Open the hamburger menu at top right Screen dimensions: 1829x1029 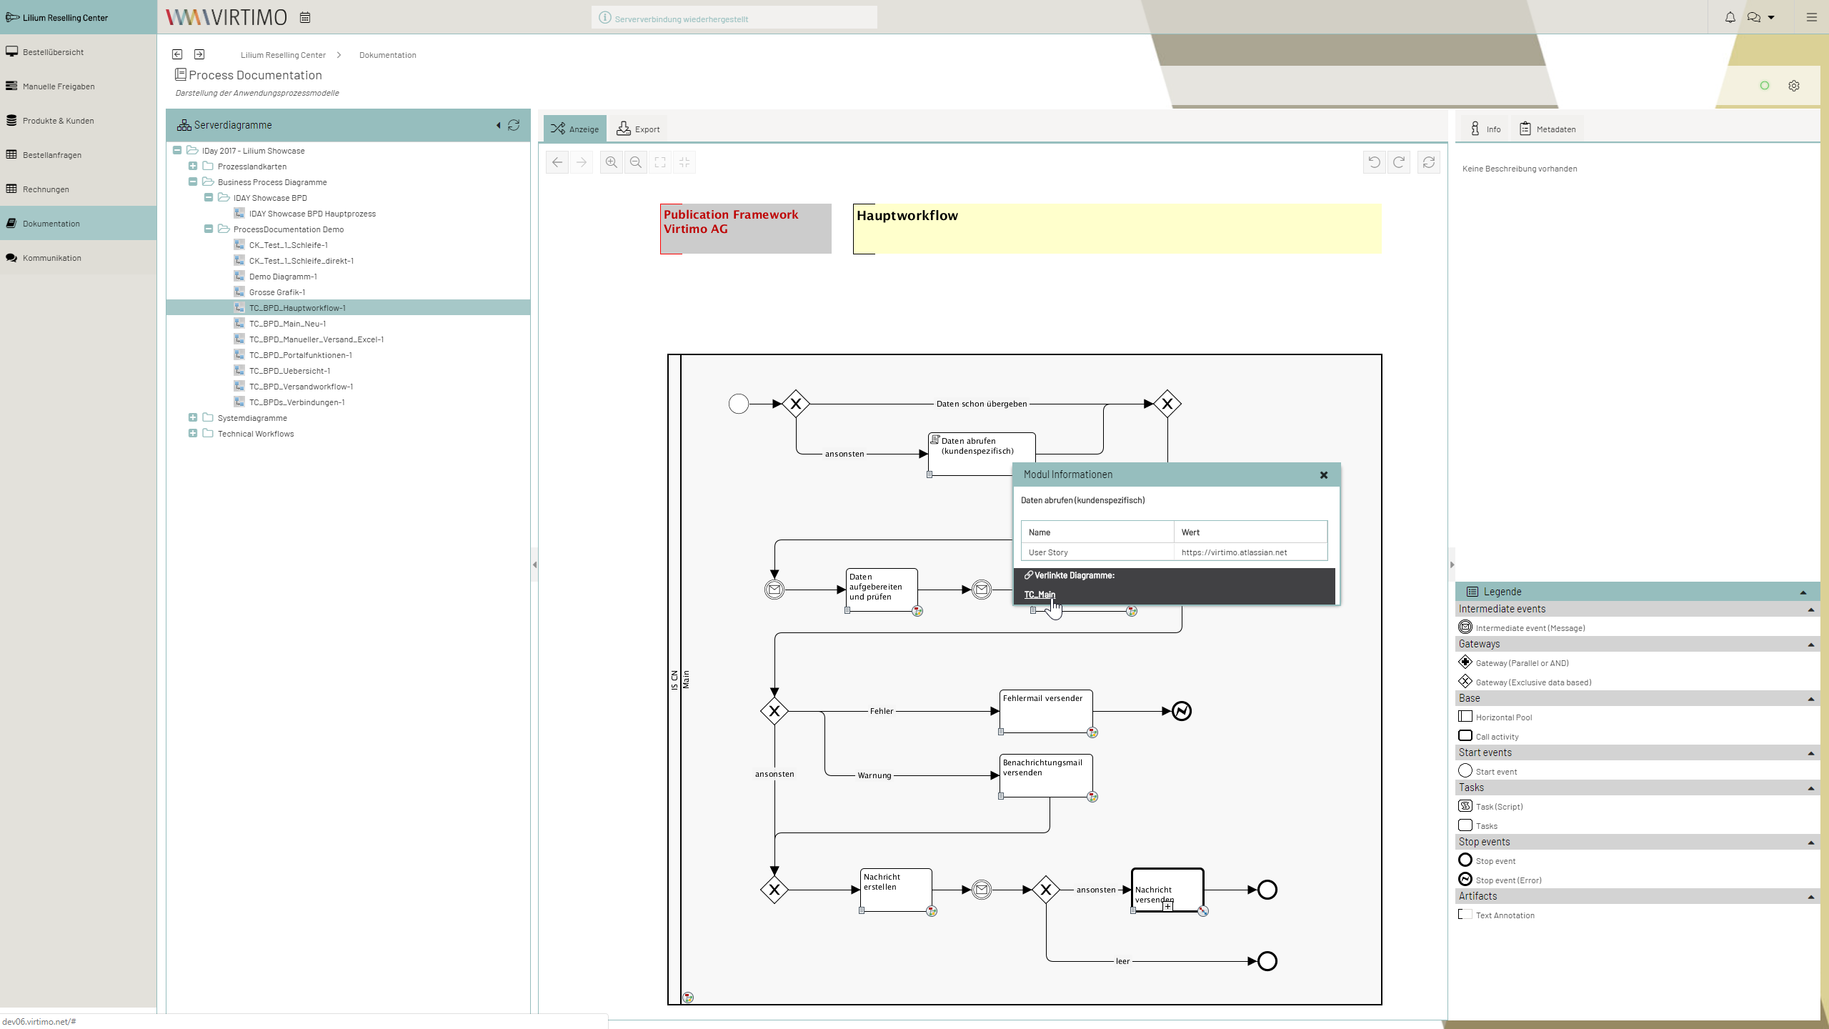(1811, 17)
